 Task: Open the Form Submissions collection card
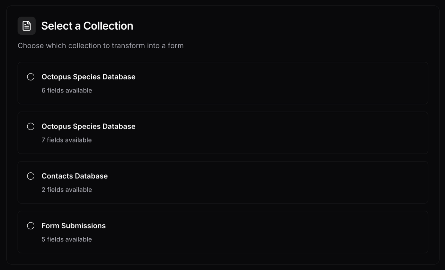tap(222, 232)
